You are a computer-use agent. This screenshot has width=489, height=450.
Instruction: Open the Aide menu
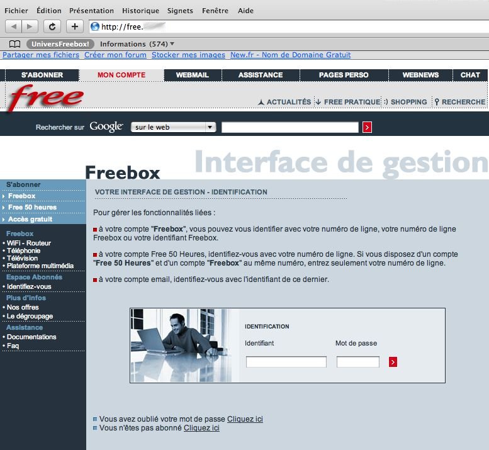coord(245,11)
